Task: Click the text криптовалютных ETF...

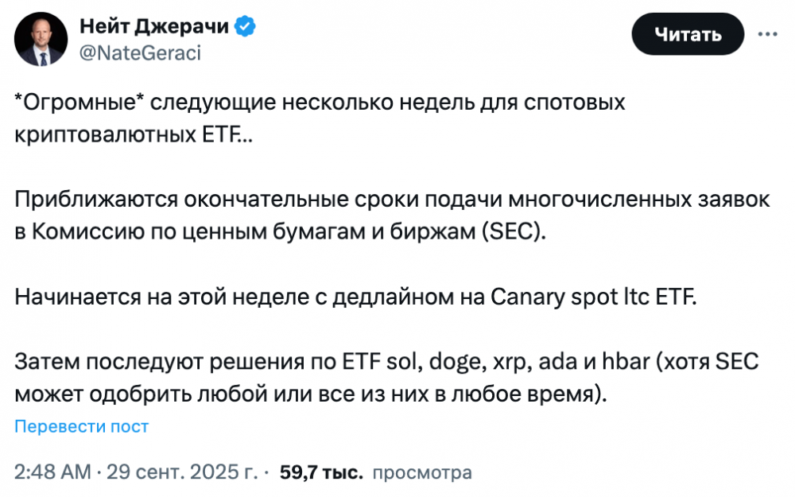Action: 132,134
